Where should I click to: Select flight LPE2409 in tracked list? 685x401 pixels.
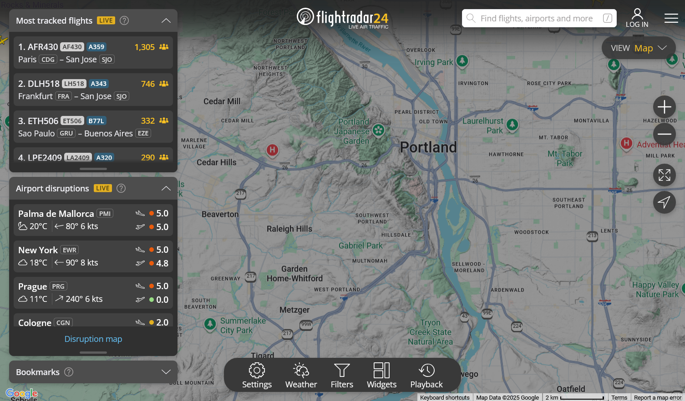coord(93,155)
